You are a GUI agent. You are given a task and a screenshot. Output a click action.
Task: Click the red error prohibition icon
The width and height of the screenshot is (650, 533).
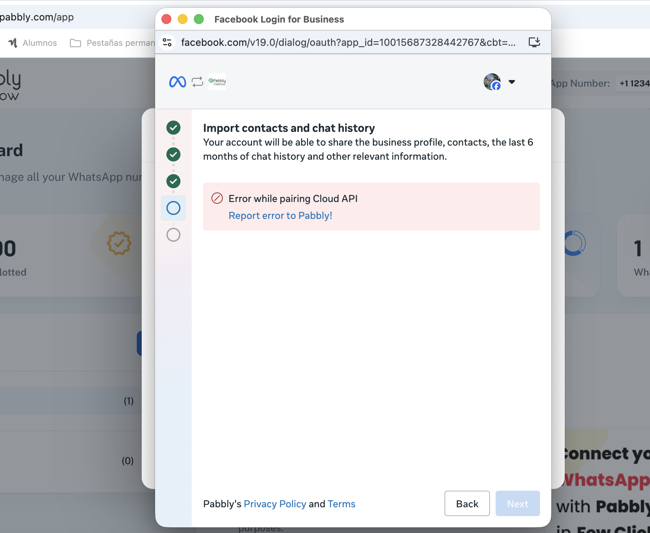point(217,198)
